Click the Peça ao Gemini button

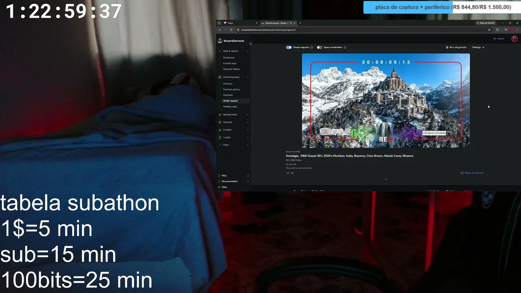[486, 23]
